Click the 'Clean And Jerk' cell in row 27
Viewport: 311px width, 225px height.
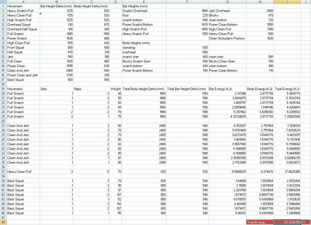point(23,126)
